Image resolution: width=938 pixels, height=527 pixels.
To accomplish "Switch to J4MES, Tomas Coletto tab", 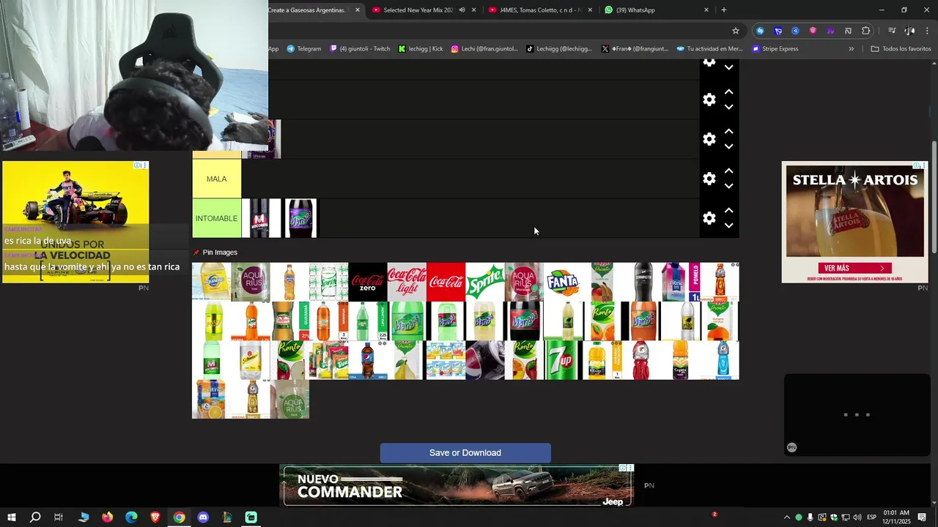I will point(539,10).
